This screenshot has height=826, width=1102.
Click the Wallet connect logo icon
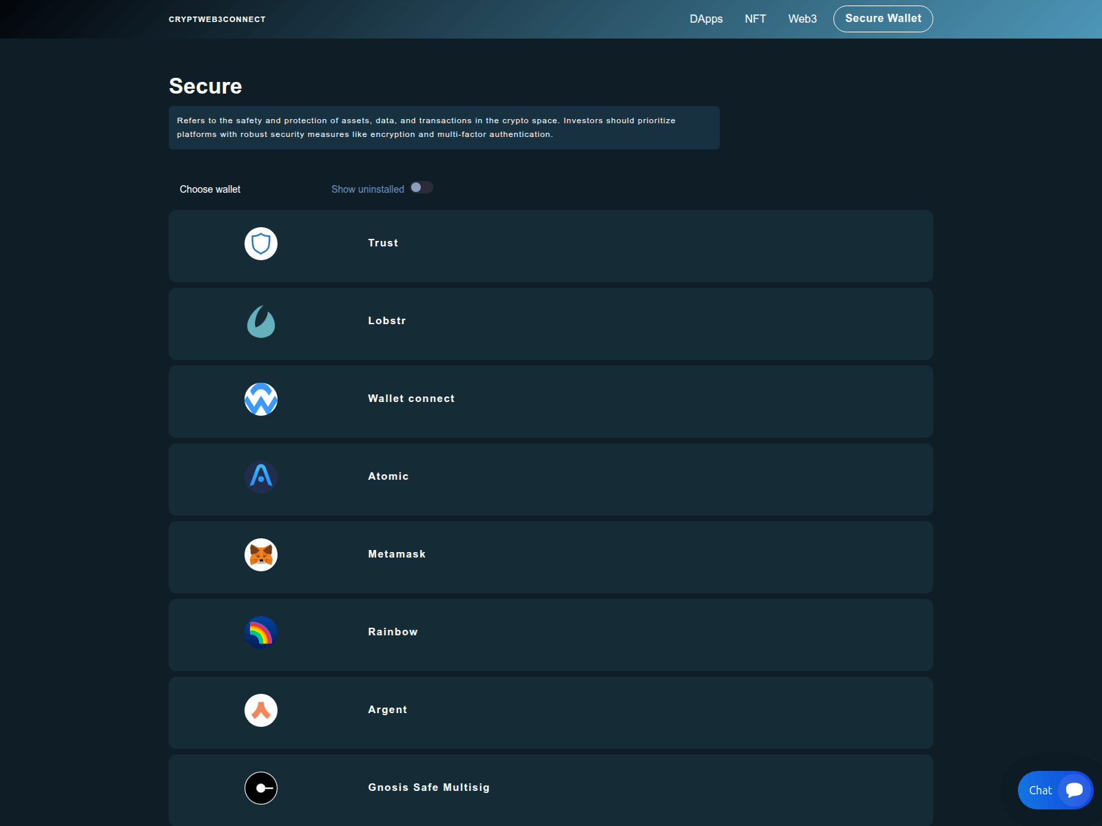261,399
